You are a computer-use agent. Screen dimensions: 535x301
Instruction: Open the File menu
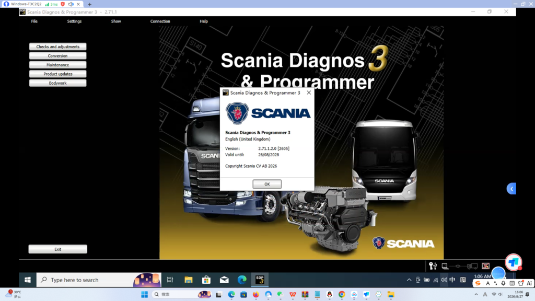pyautogui.click(x=34, y=21)
